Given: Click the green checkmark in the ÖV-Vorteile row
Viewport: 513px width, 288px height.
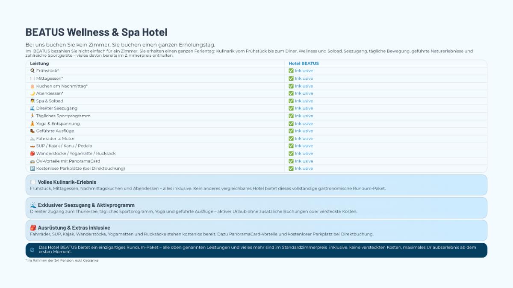Looking at the screenshot, I should tap(291, 161).
